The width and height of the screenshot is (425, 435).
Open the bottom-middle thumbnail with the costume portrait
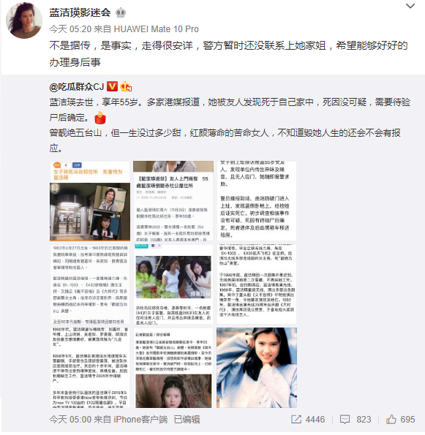click(x=173, y=368)
